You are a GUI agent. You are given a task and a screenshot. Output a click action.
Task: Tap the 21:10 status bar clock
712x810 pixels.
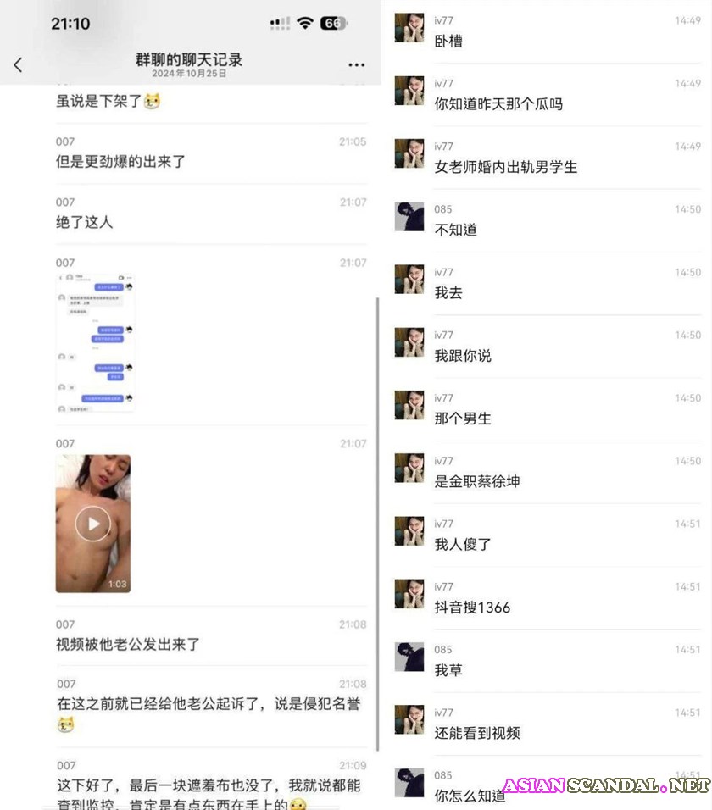pos(70,23)
